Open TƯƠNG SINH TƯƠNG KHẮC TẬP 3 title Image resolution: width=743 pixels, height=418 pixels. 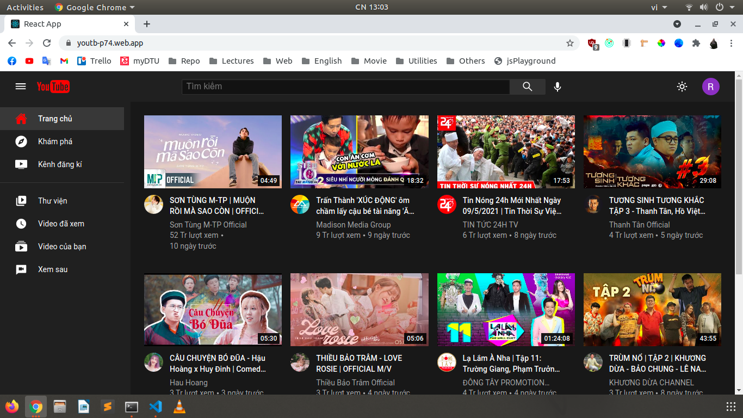click(657, 206)
